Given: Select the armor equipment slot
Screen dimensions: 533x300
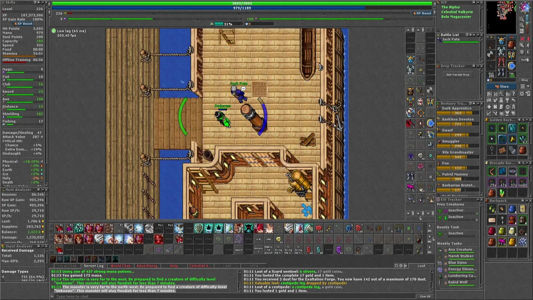Looking at the screenshot, I should click(x=501, y=51).
